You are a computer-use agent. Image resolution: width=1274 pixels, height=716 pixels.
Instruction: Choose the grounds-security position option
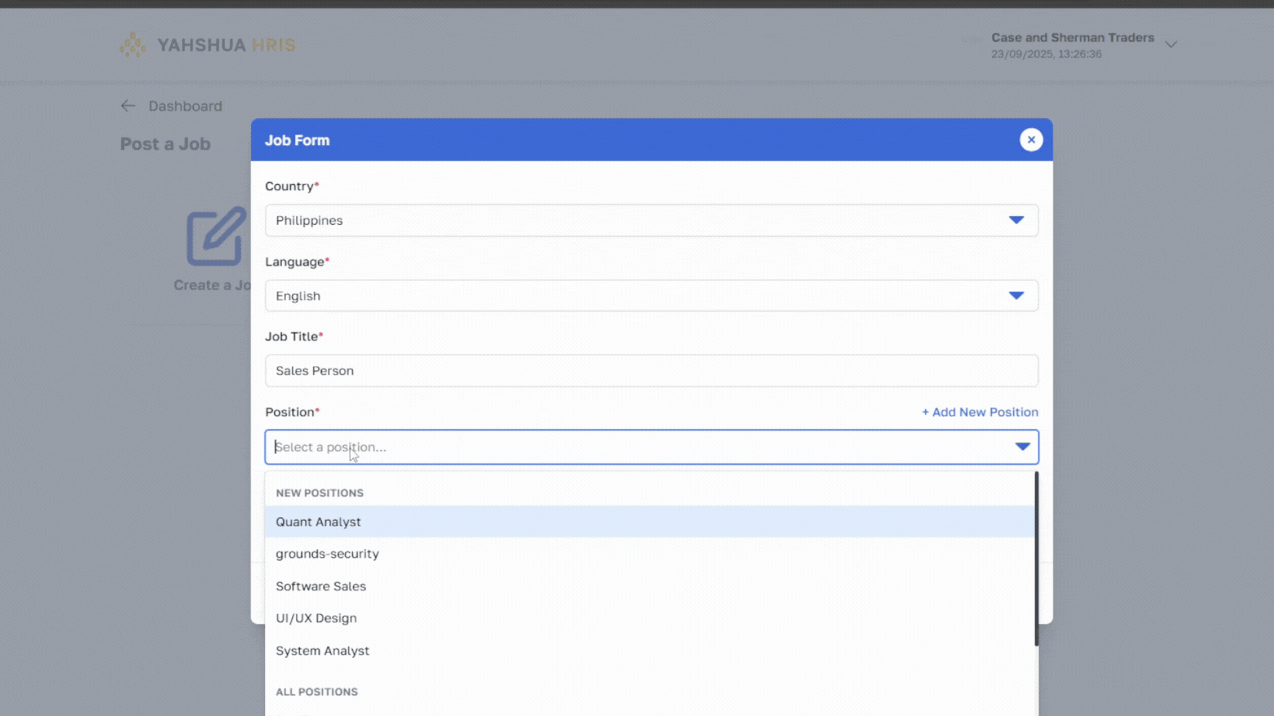[327, 554]
